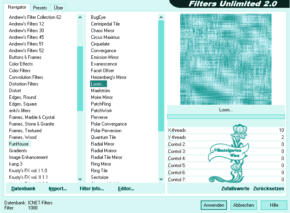Switch to the Navigator tab

17,7
